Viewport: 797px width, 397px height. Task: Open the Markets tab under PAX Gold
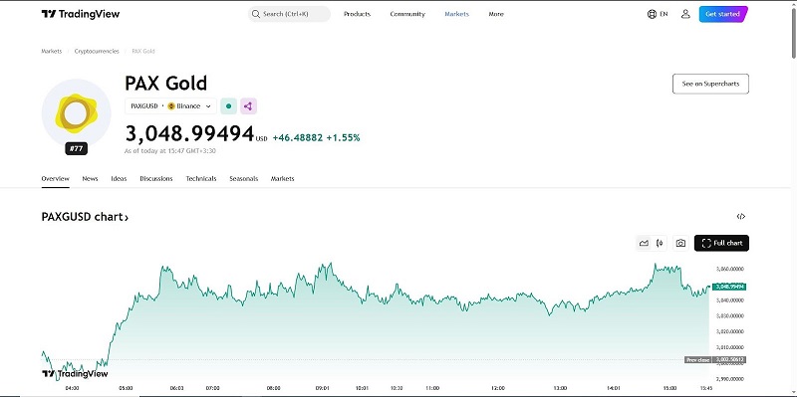point(283,179)
